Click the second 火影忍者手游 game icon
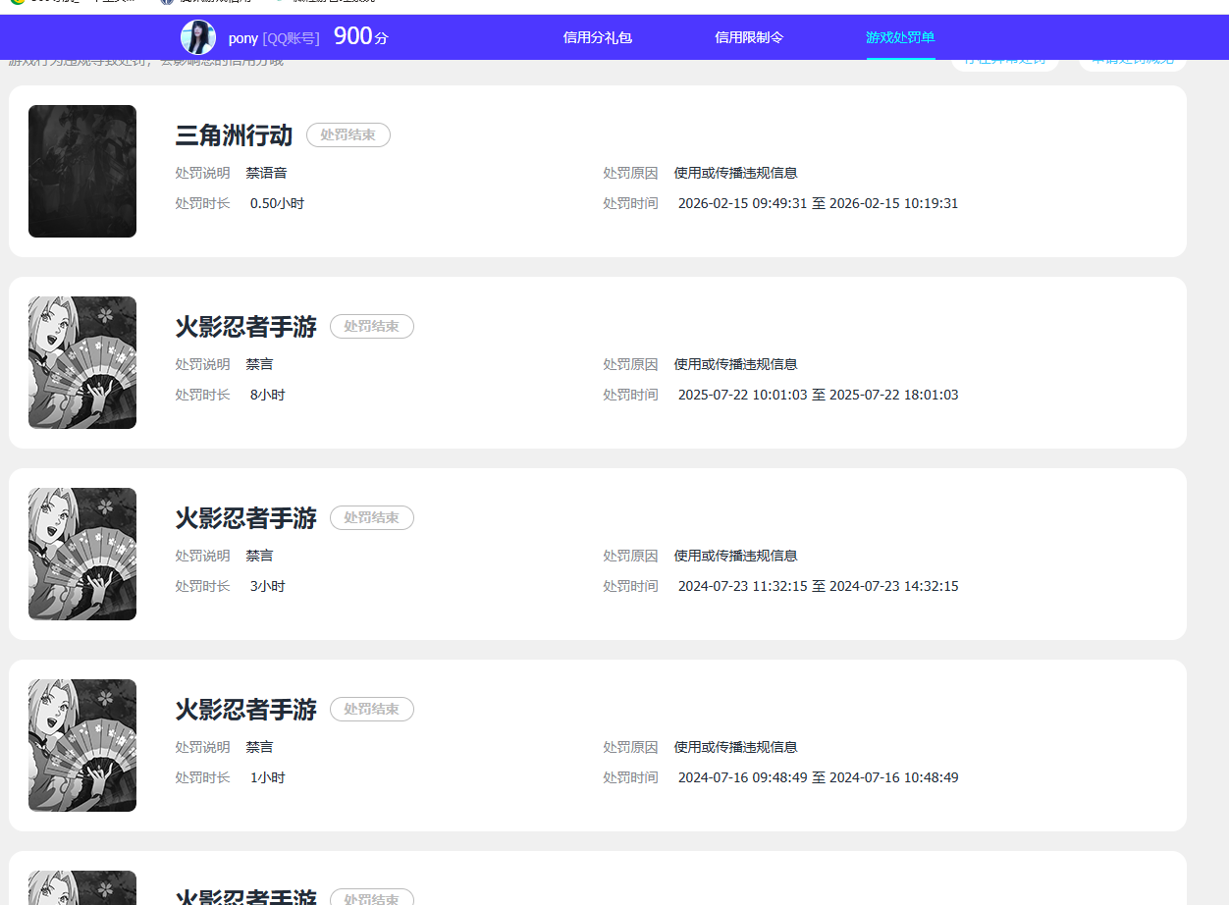The image size is (1229, 905). pyautogui.click(x=82, y=554)
